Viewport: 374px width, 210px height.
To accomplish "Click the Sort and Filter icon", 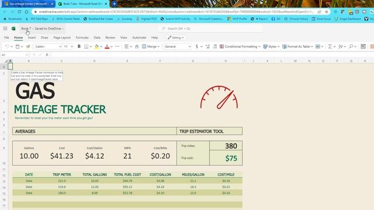I will pyautogui.click(x=340, y=47).
